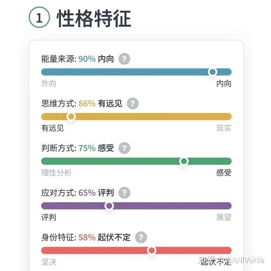Open the help tooltip for 身份特征
The image size is (271, 271).
141,237
